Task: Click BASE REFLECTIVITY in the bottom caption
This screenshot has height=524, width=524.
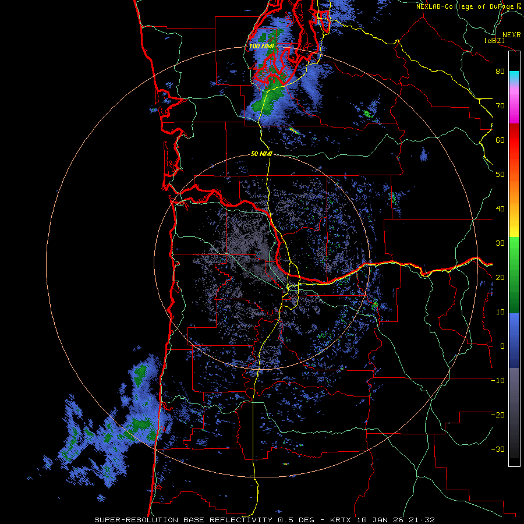Action: (228, 520)
